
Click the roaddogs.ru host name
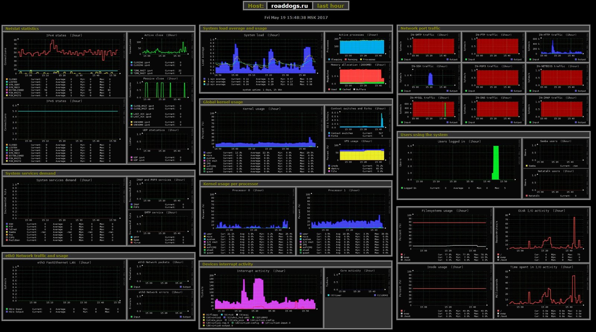289,6
